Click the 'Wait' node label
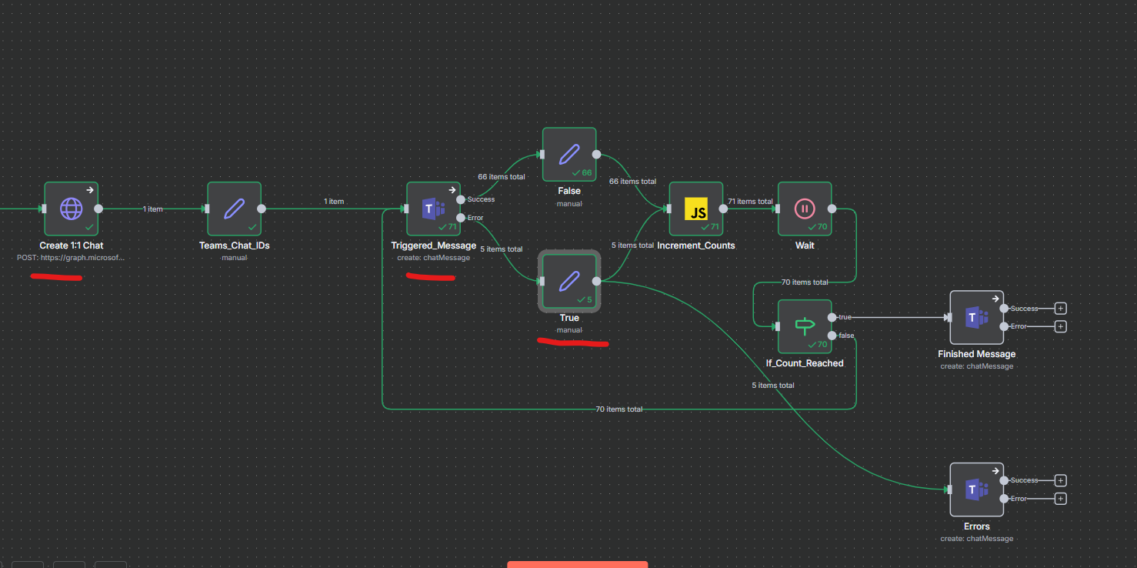This screenshot has height=568, width=1137. click(x=805, y=246)
